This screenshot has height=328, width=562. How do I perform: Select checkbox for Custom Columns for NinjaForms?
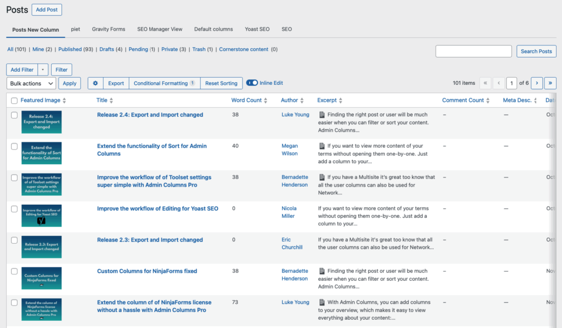(x=14, y=271)
